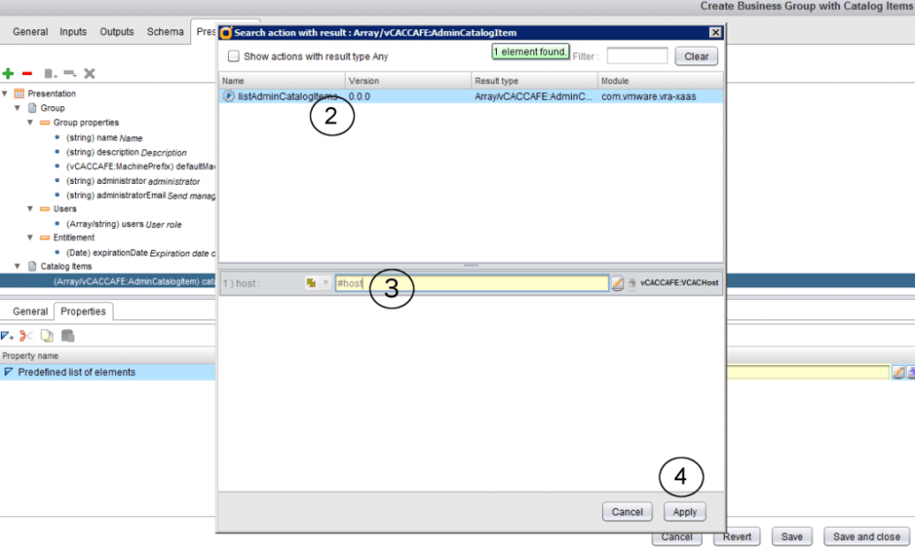
Task: Click the red minus remove icon
Action: [27, 73]
